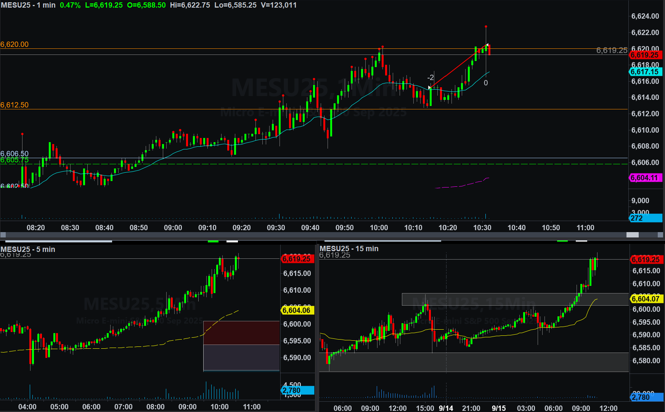Image resolution: width=665 pixels, height=412 pixels.
Task: Click the magenta 6,604.11 price tag
Action: coord(646,178)
